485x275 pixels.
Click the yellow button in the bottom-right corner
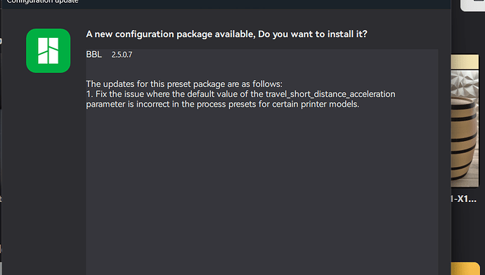coord(465,269)
